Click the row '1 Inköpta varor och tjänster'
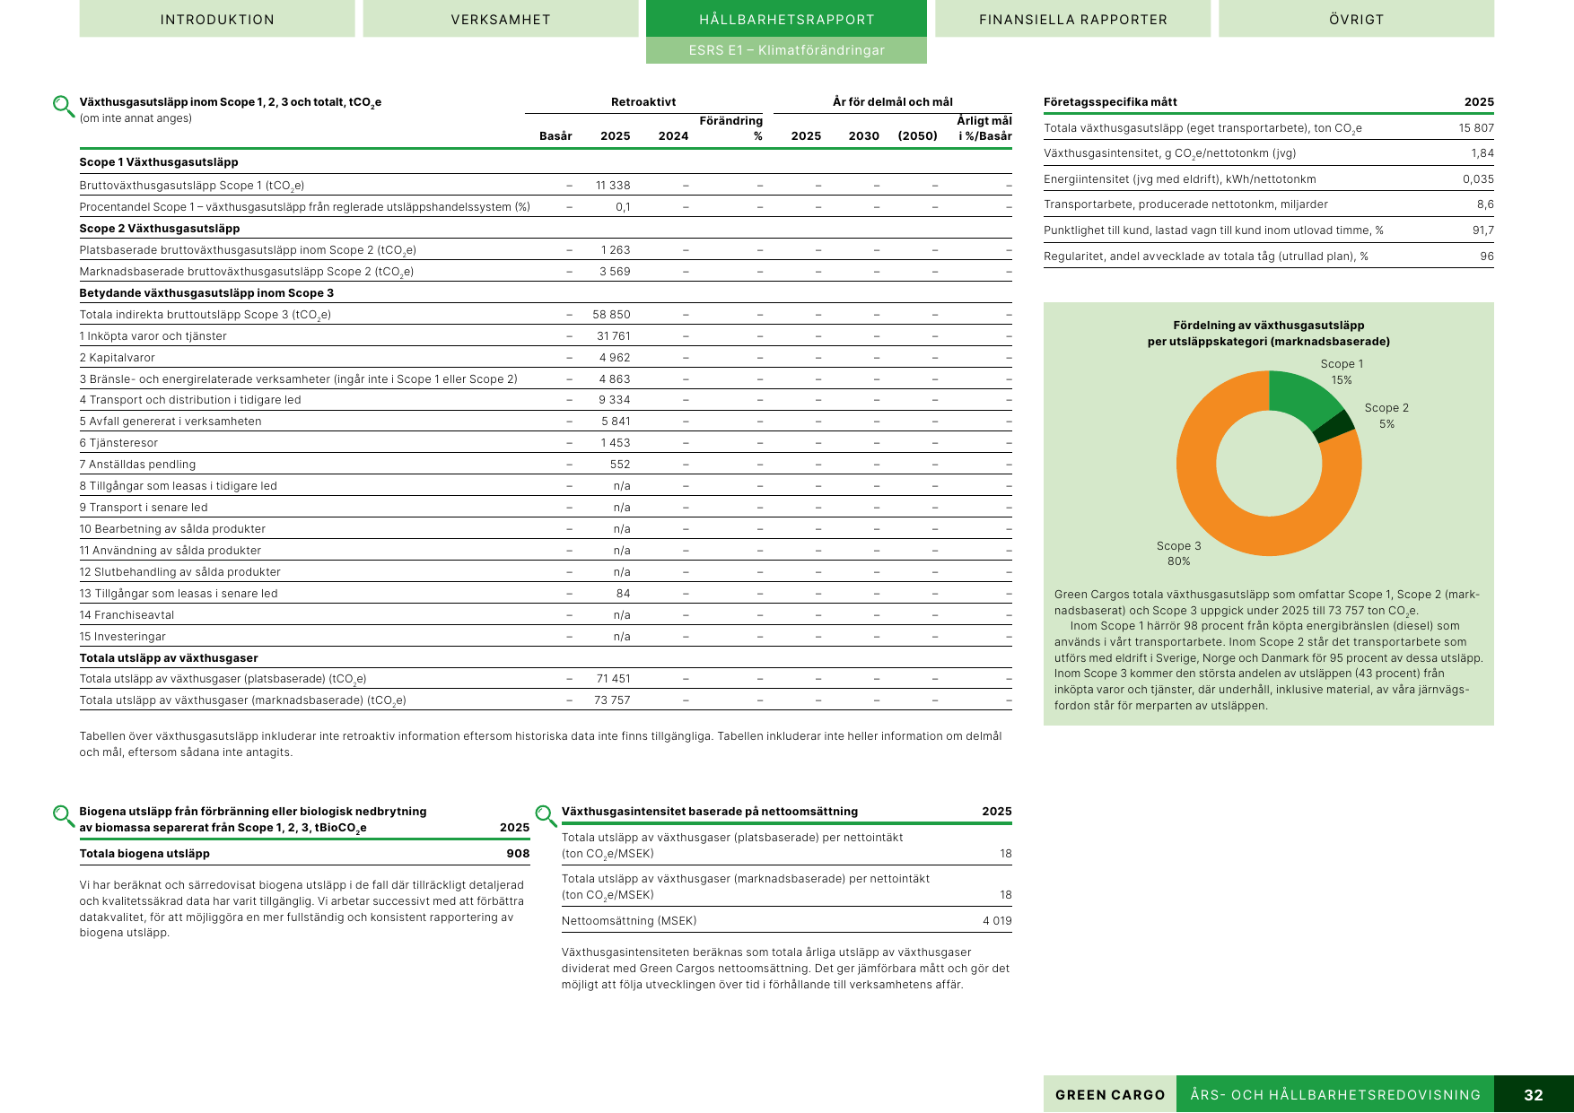 coord(546,336)
